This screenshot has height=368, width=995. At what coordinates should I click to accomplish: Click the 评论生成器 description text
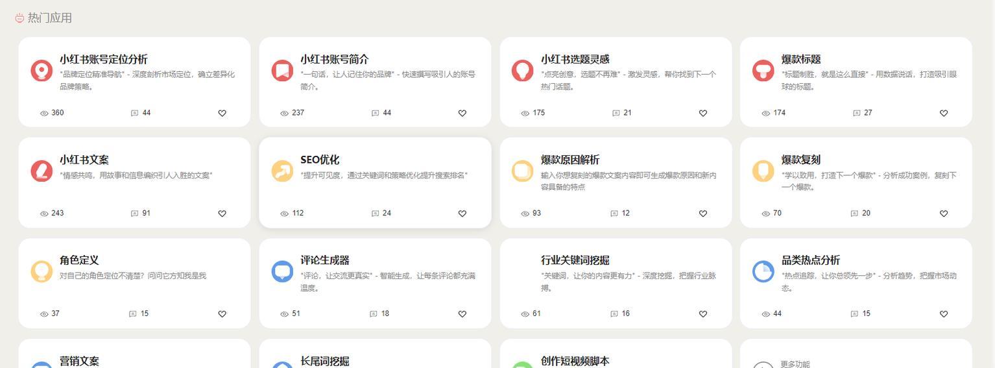coord(387,282)
